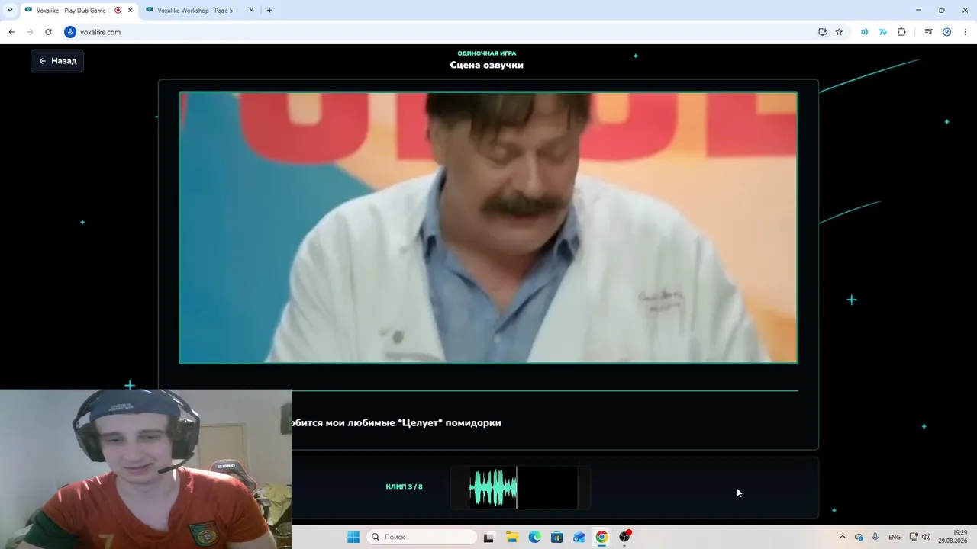
Task: Open the network tray icon
Action: [914, 537]
